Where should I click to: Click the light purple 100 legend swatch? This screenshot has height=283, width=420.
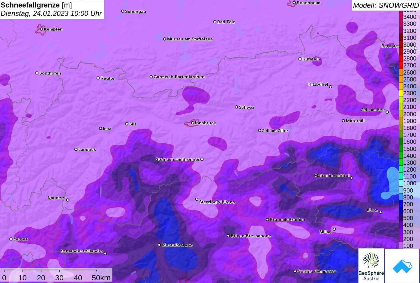[x=400, y=246]
